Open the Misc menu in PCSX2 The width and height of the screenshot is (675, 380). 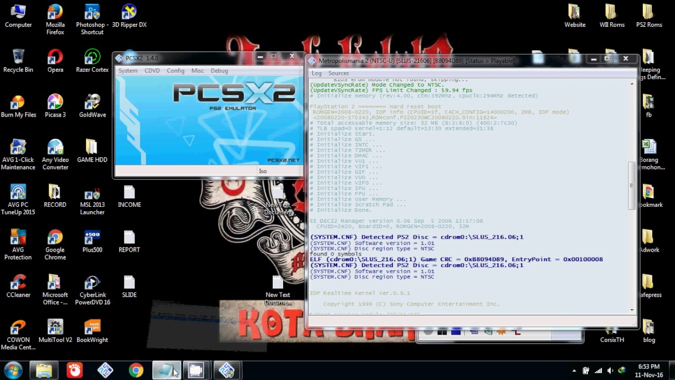pos(198,71)
